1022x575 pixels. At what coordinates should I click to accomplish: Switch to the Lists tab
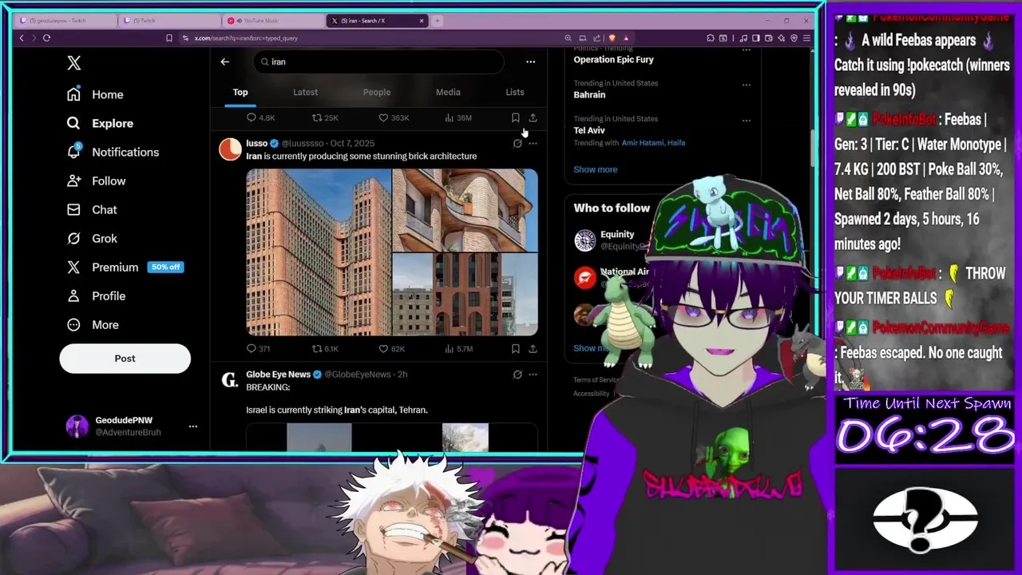[515, 92]
